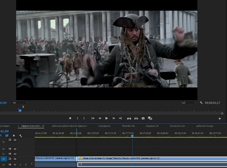Open the Button Editor plus icon

pos(219,119)
